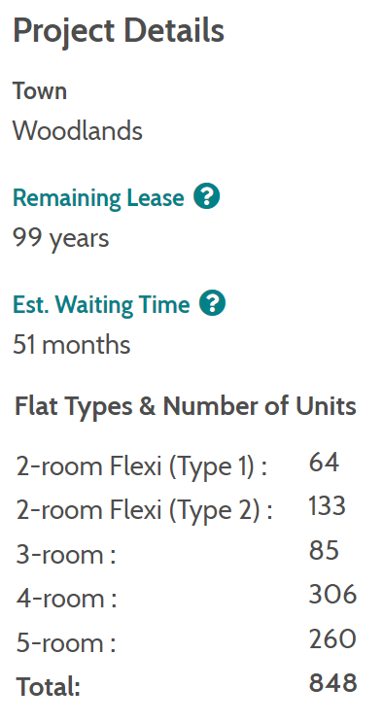Select the Woodlands town value

point(78,130)
